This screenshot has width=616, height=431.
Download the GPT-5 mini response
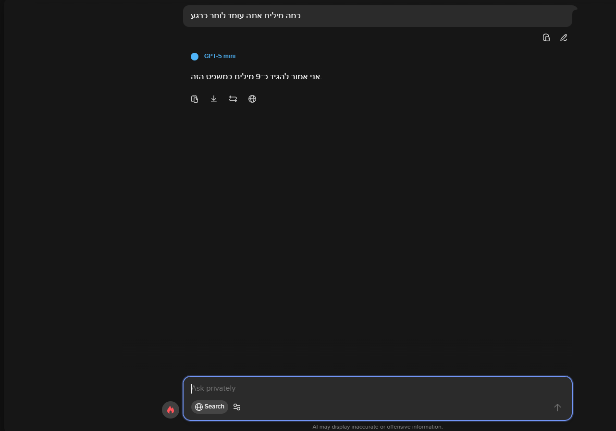(x=214, y=99)
